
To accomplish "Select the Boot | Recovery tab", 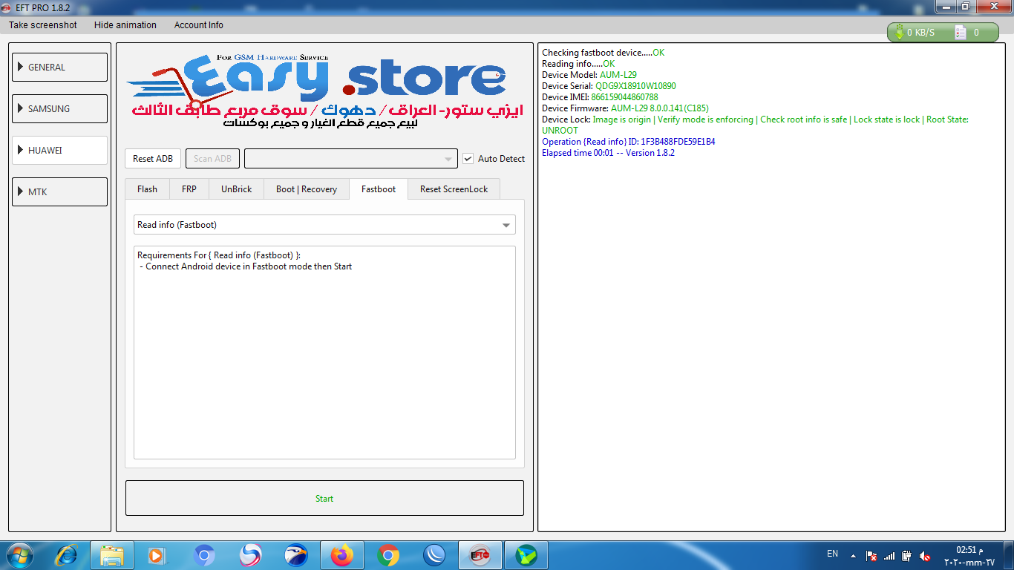I will pos(307,189).
